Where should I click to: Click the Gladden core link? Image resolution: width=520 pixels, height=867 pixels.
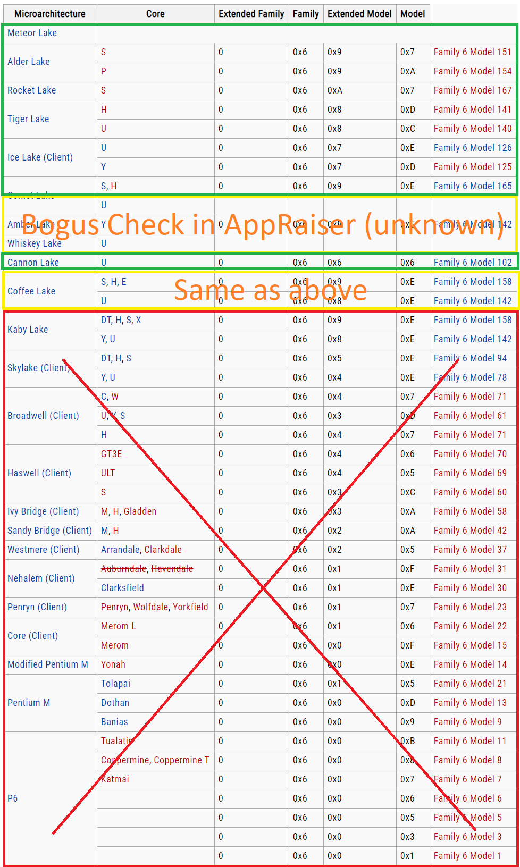[x=140, y=511]
